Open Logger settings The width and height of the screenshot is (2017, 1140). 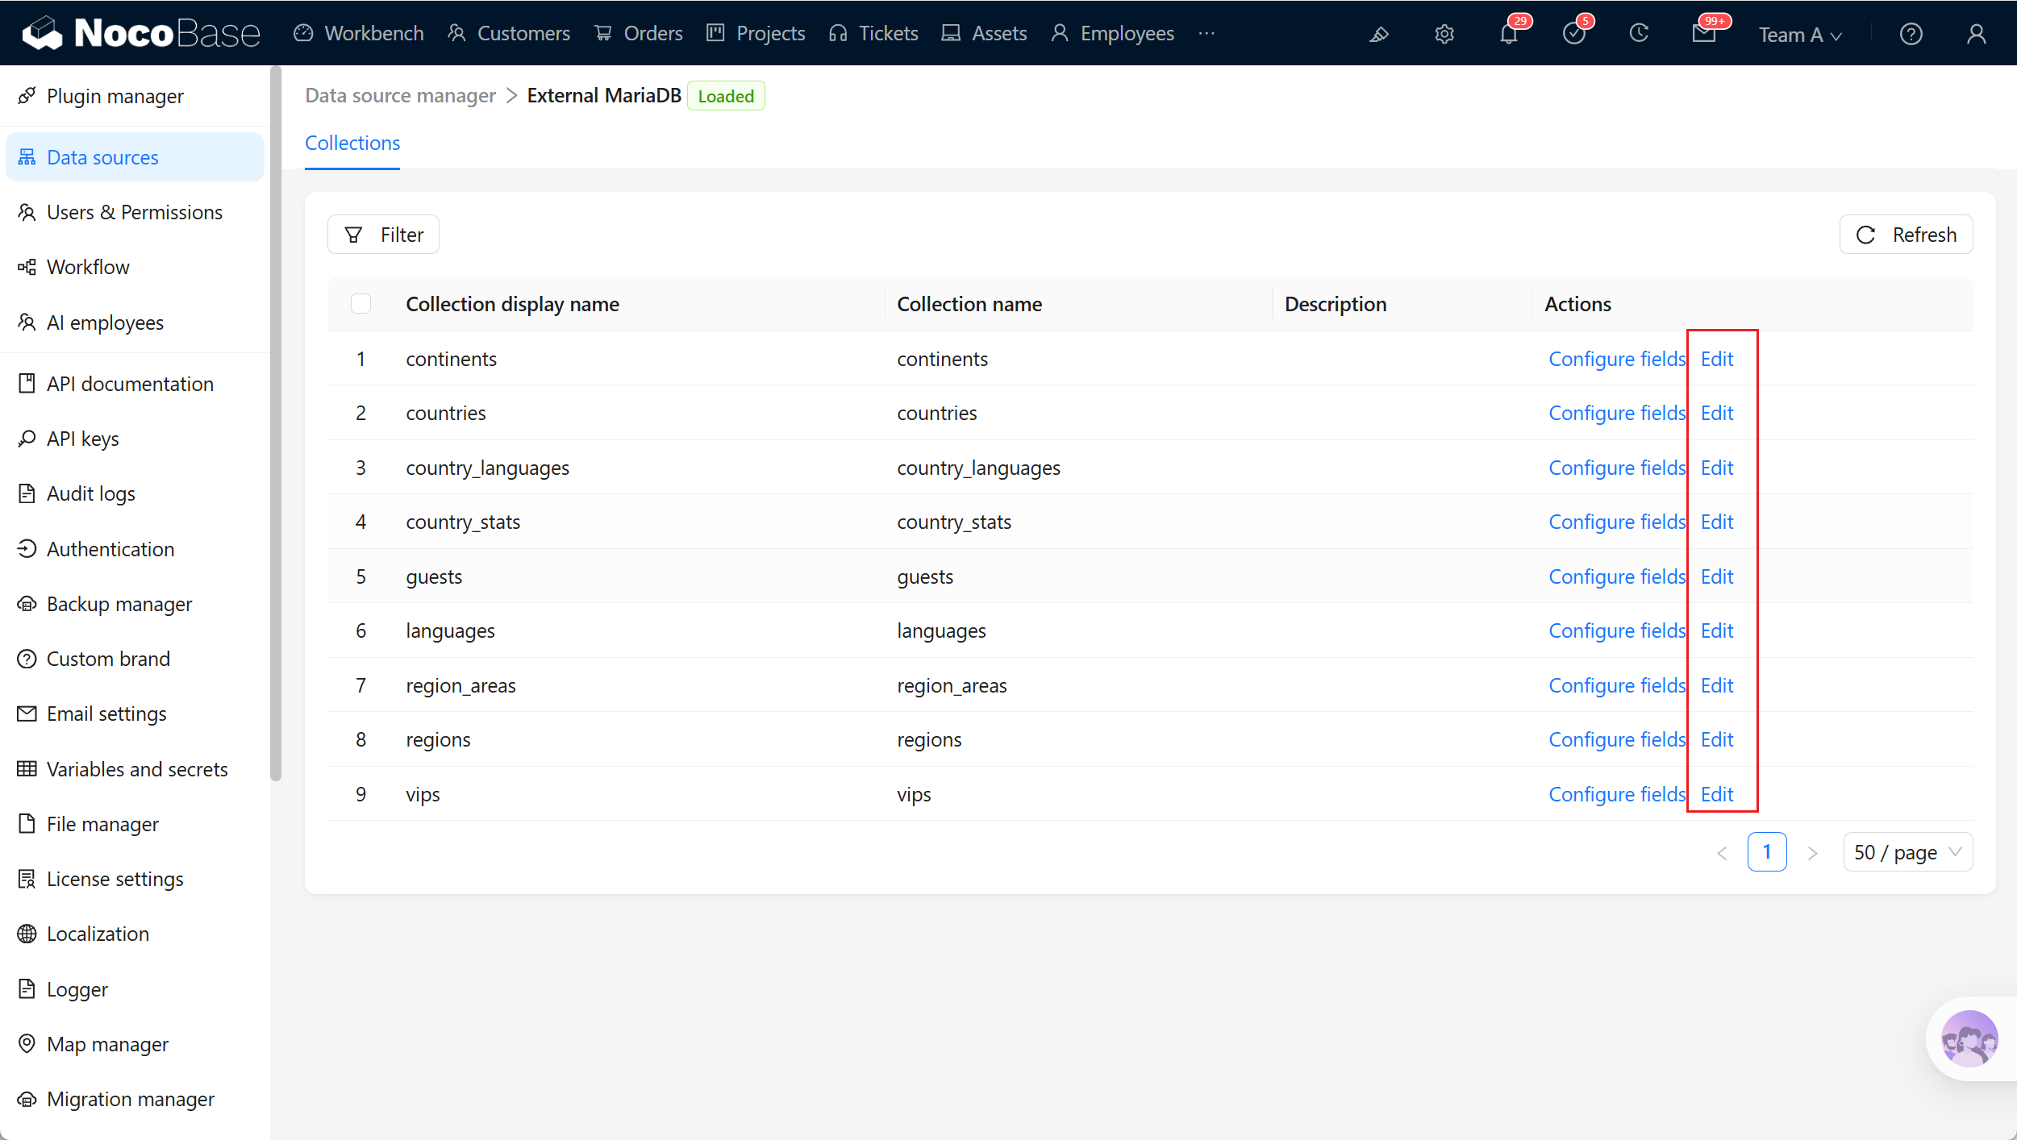click(x=135, y=989)
